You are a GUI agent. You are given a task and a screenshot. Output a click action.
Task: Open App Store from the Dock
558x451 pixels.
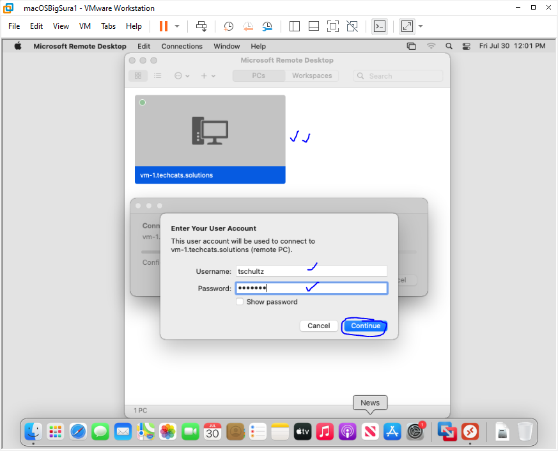point(392,432)
